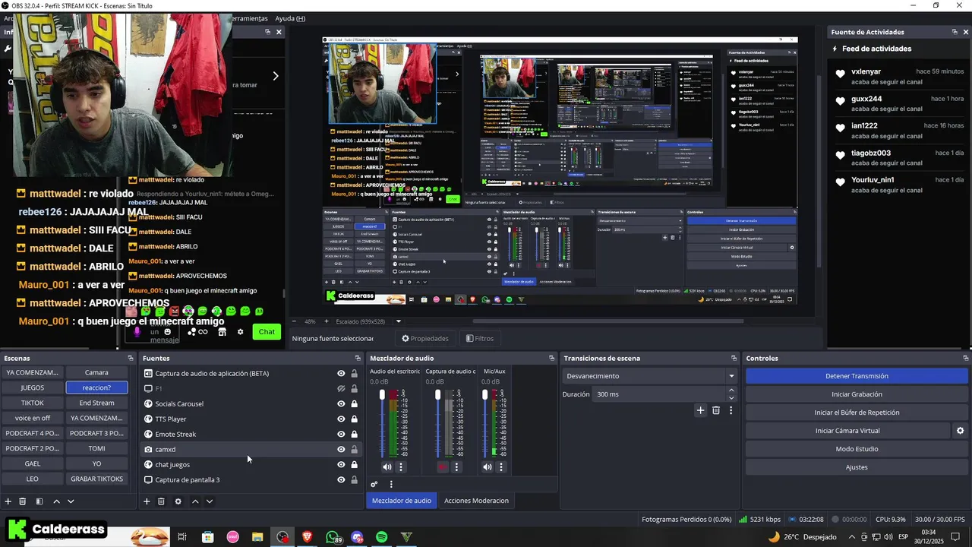Select the JUEGOS scene
The image size is (972, 547).
32,387
